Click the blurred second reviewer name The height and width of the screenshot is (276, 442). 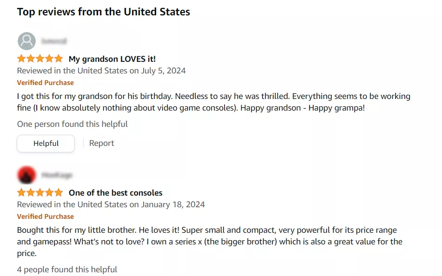(57, 175)
